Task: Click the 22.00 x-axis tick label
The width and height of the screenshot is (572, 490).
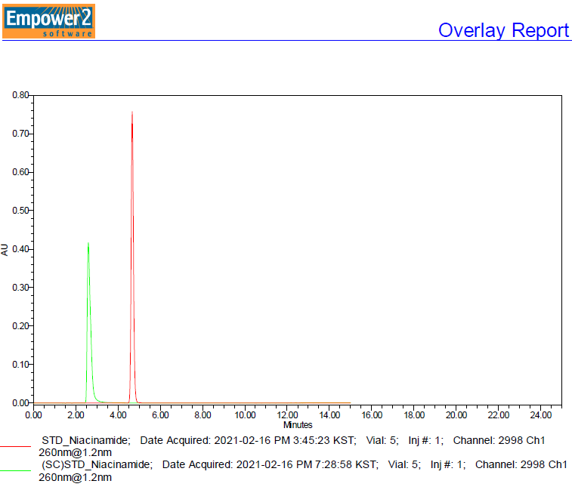Action: click(499, 415)
